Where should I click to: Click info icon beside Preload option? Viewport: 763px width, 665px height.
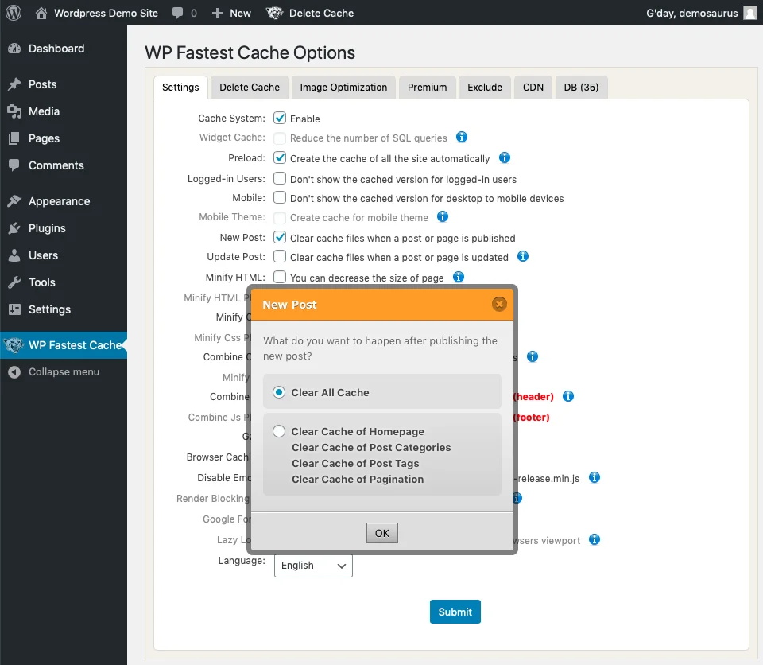tap(505, 158)
